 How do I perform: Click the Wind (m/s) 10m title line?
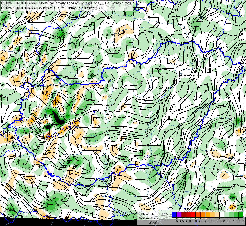pyautogui.click(x=53, y=8)
